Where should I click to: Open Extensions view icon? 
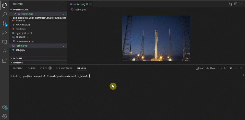(5, 60)
